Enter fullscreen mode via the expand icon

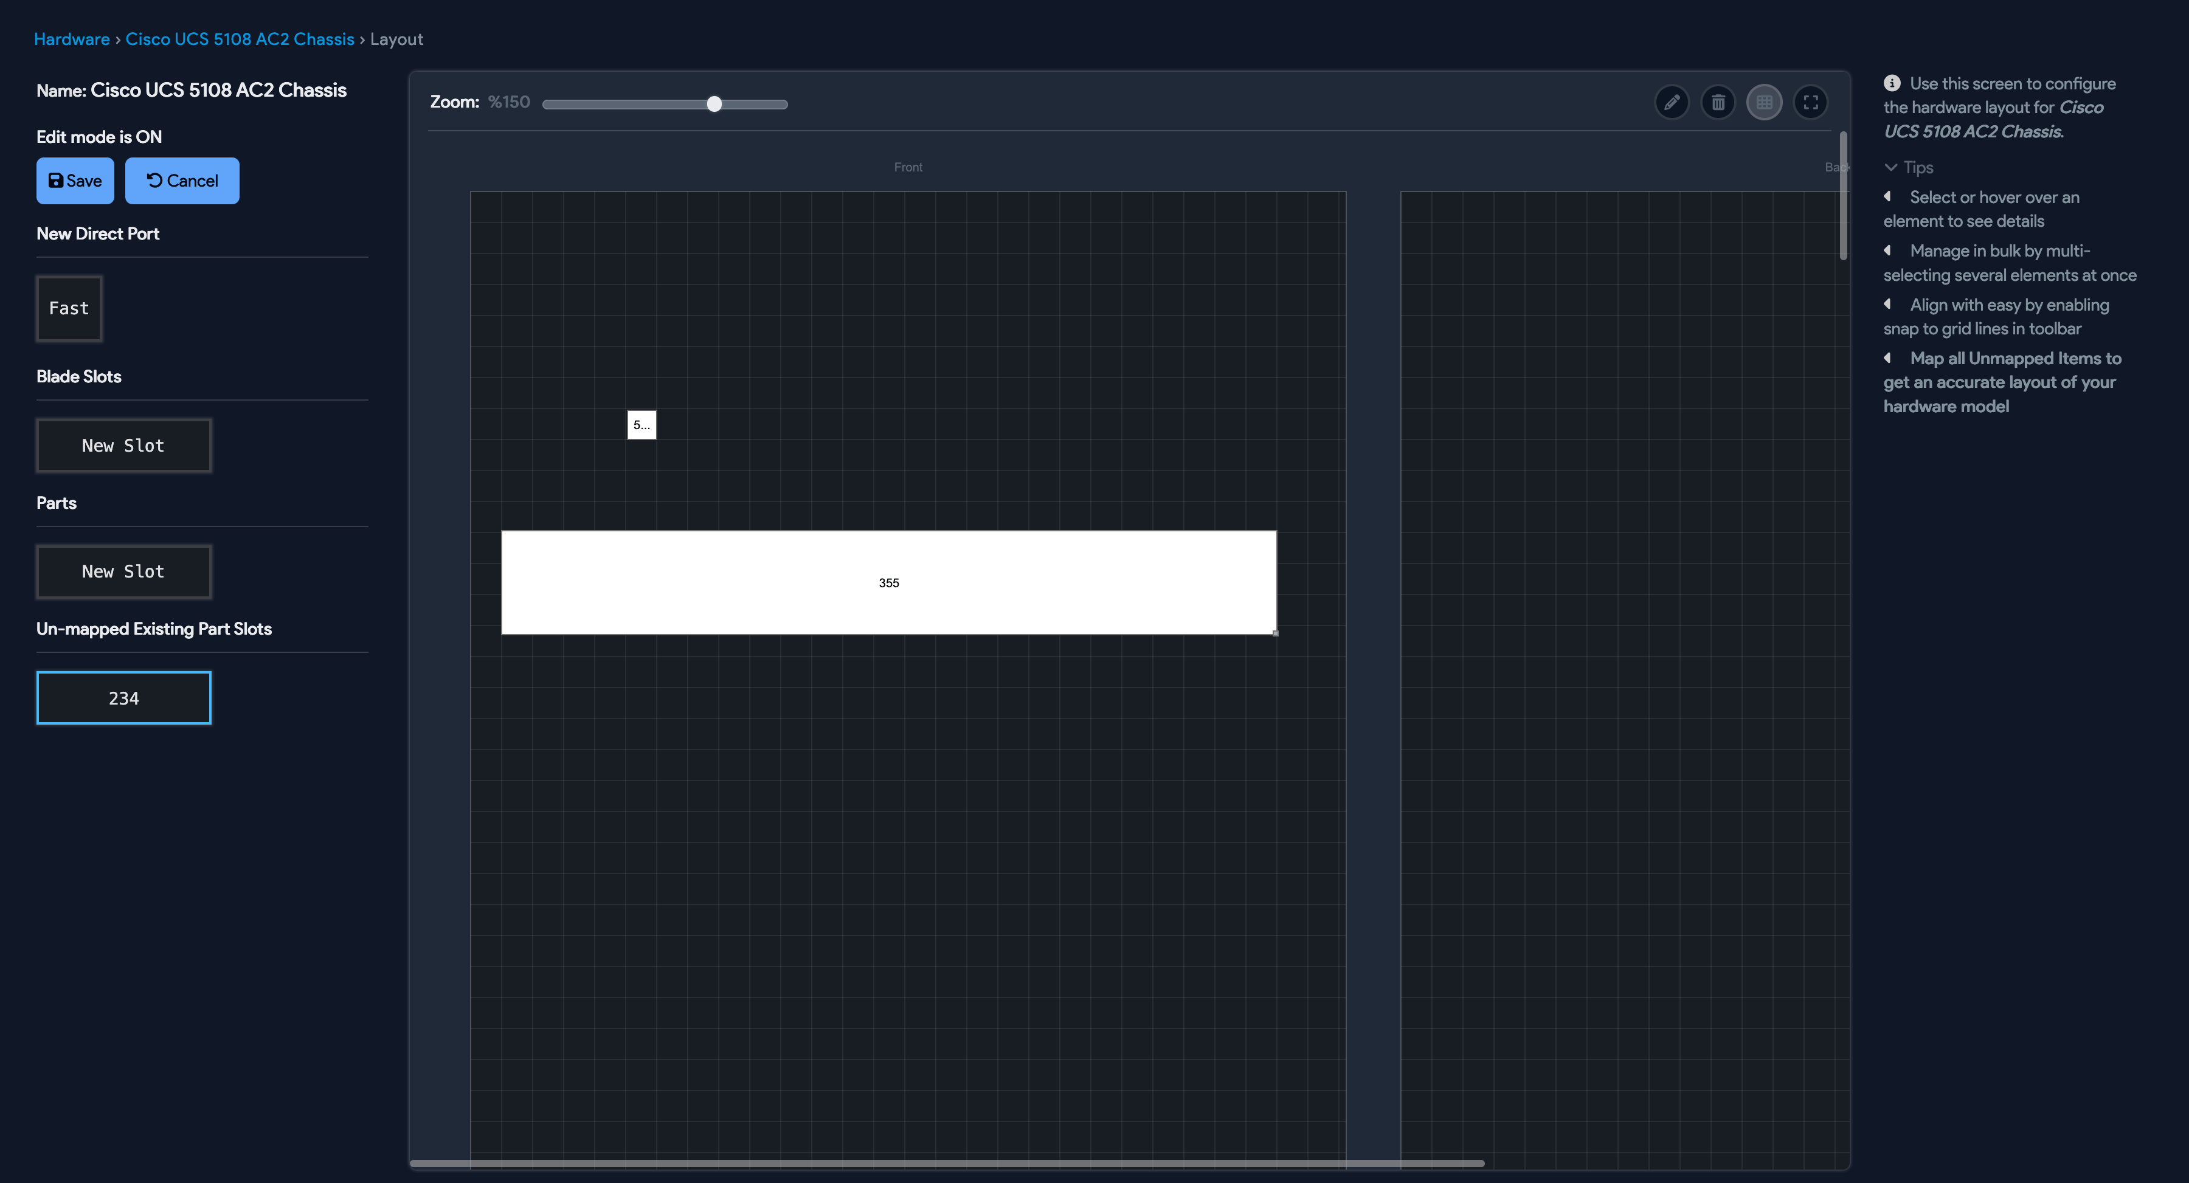pyautogui.click(x=1811, y=102)
